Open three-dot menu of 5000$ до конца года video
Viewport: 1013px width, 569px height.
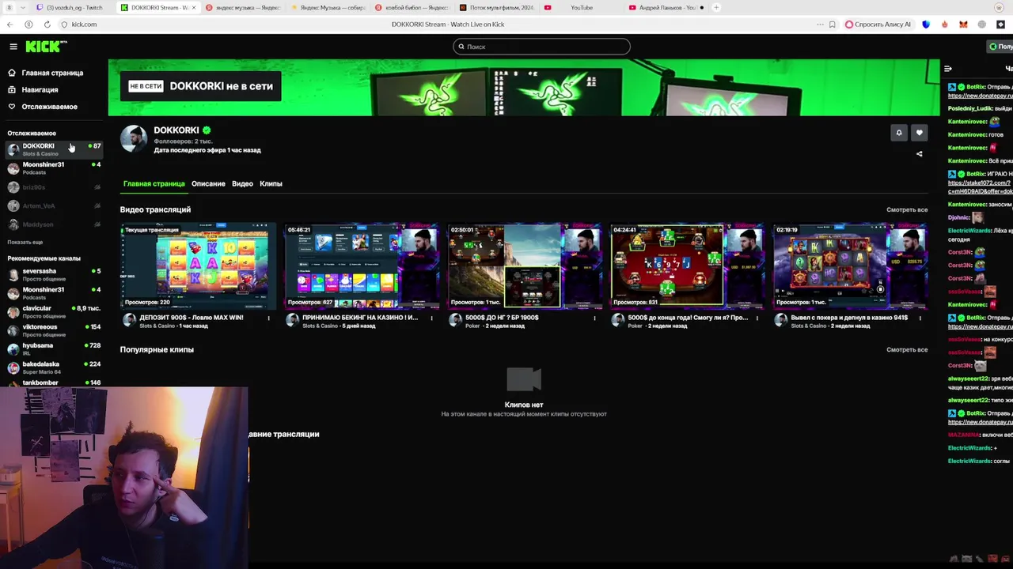pos(757,318)
